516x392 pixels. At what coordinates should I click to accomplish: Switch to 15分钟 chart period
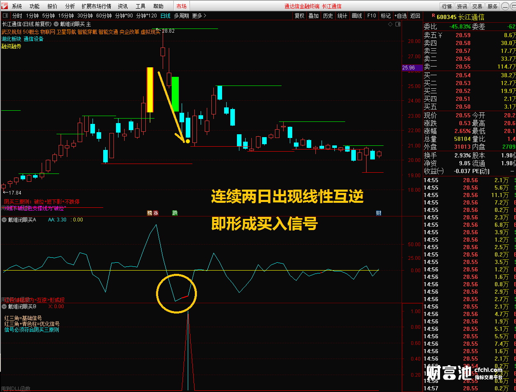pos(66,16)
